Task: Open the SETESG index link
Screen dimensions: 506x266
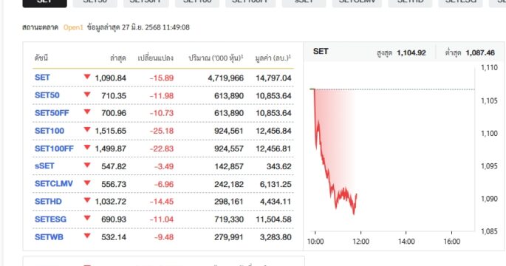Action: tap(50, 219)
